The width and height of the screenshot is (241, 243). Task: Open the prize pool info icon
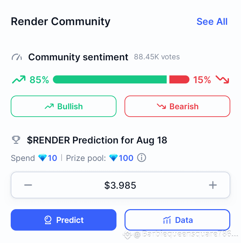(142, 158)
